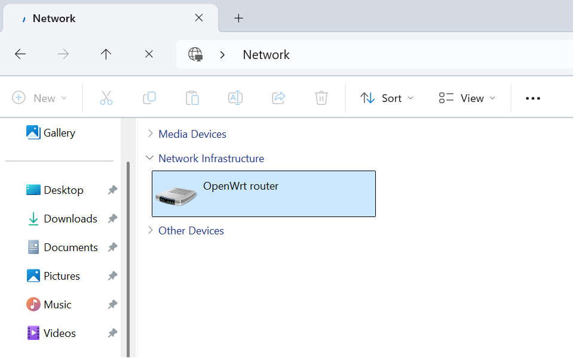576x359 pixels.
Task: Navigate up one folder level
Action: (x=106, y=54)
